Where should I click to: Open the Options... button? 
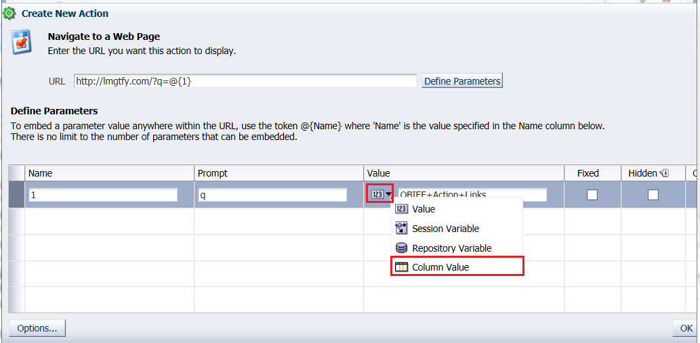point(37,328)
